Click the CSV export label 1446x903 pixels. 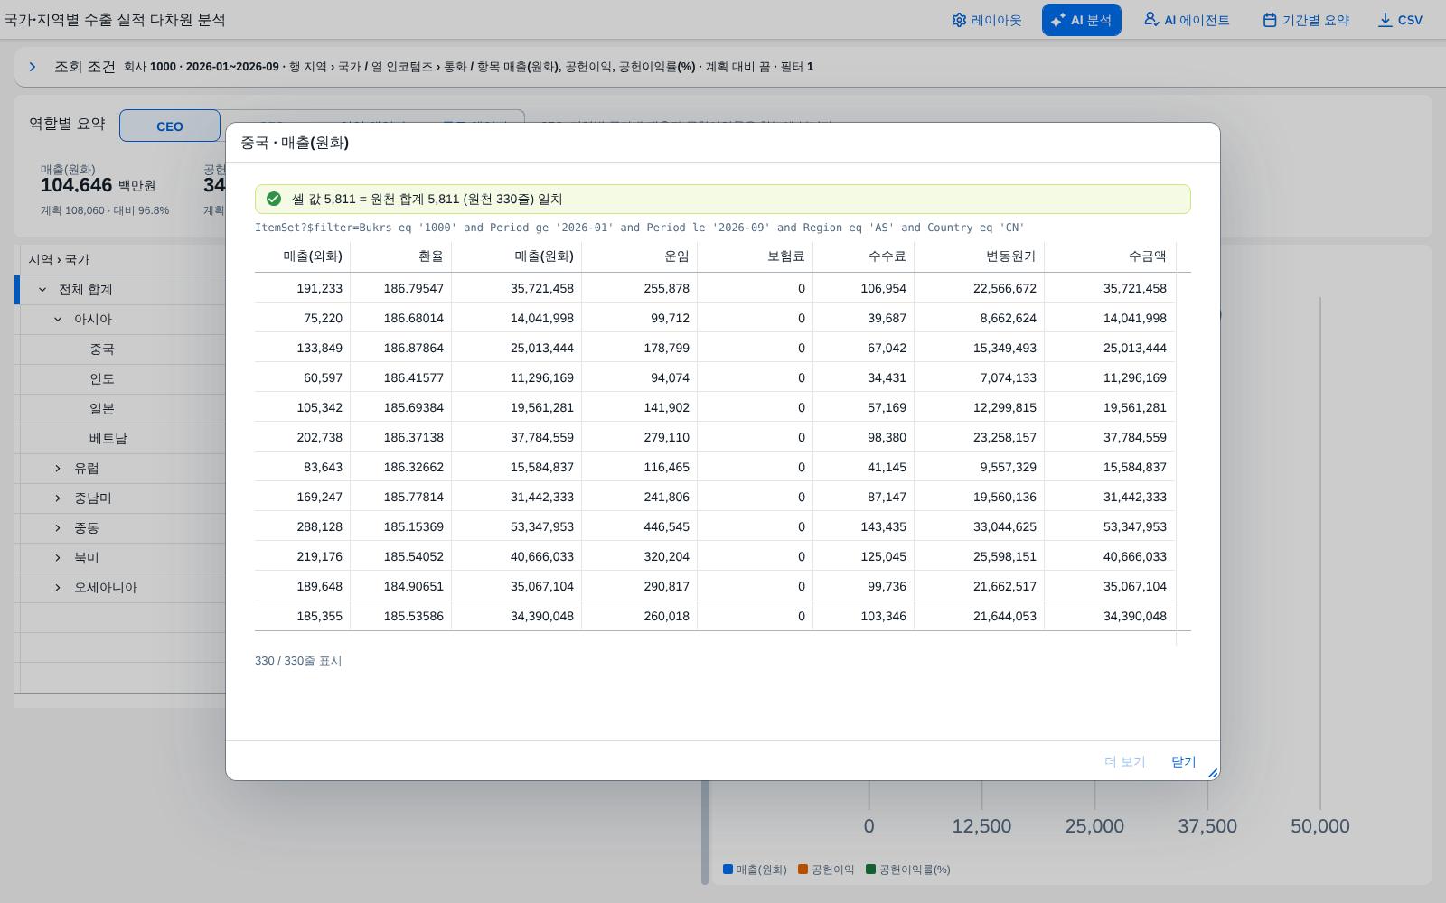pyautogui.click(x=1410, y=20)
